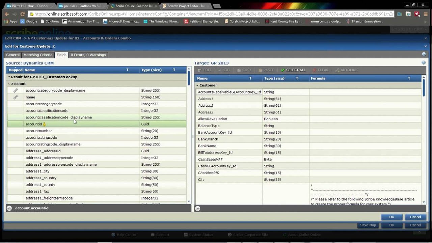The width and height of the screenshot is (432, 243).
Task: Expand source details panel at account.accountid
Action: (x=9, y=208)
